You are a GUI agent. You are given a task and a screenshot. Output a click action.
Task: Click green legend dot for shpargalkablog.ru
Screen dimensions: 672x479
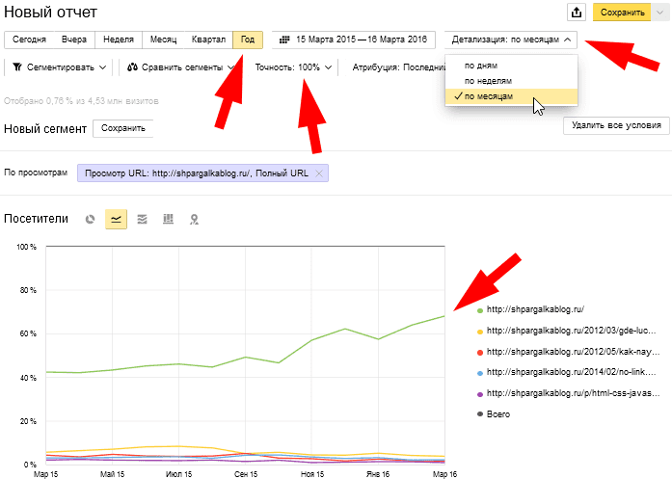(480, 309)
